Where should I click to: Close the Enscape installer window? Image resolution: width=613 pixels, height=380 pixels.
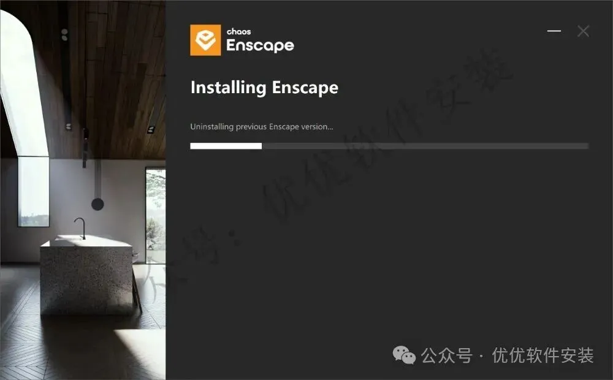(x=583, y=31)
